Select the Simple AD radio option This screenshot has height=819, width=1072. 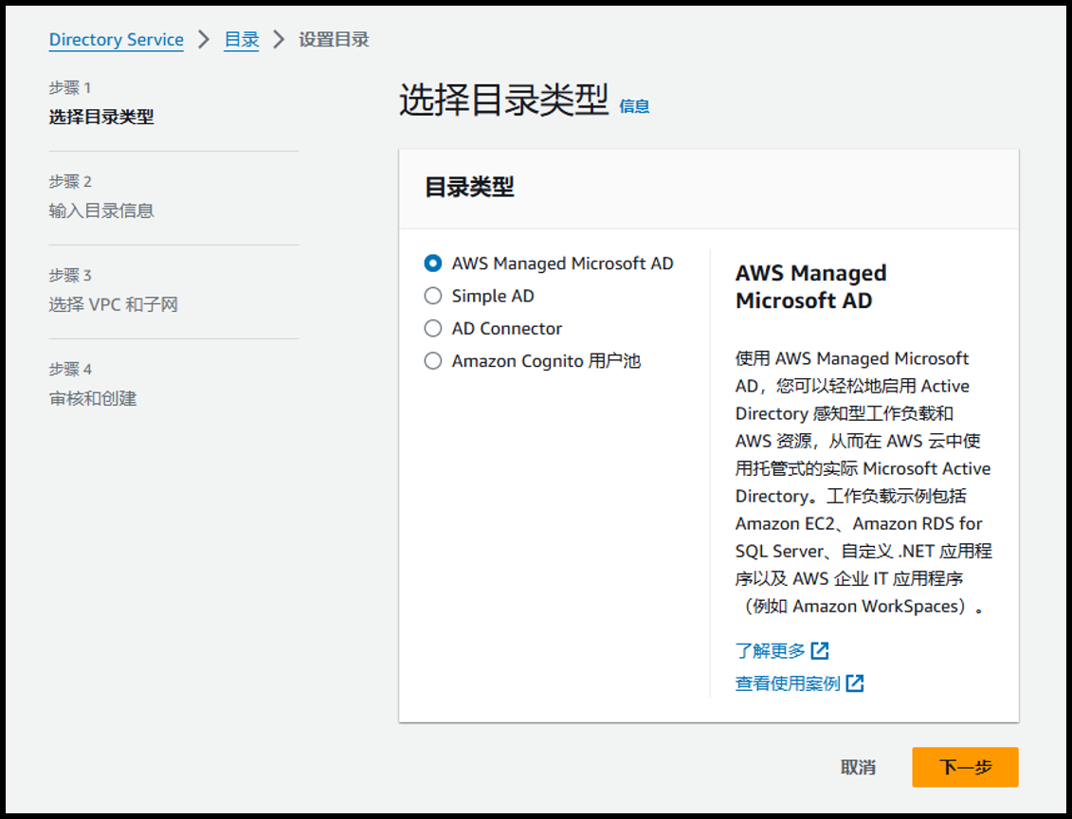[433, 296]
